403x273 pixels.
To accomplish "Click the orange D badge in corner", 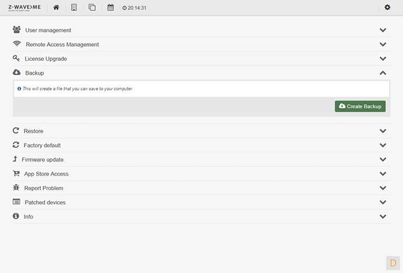I will point(393,263).
